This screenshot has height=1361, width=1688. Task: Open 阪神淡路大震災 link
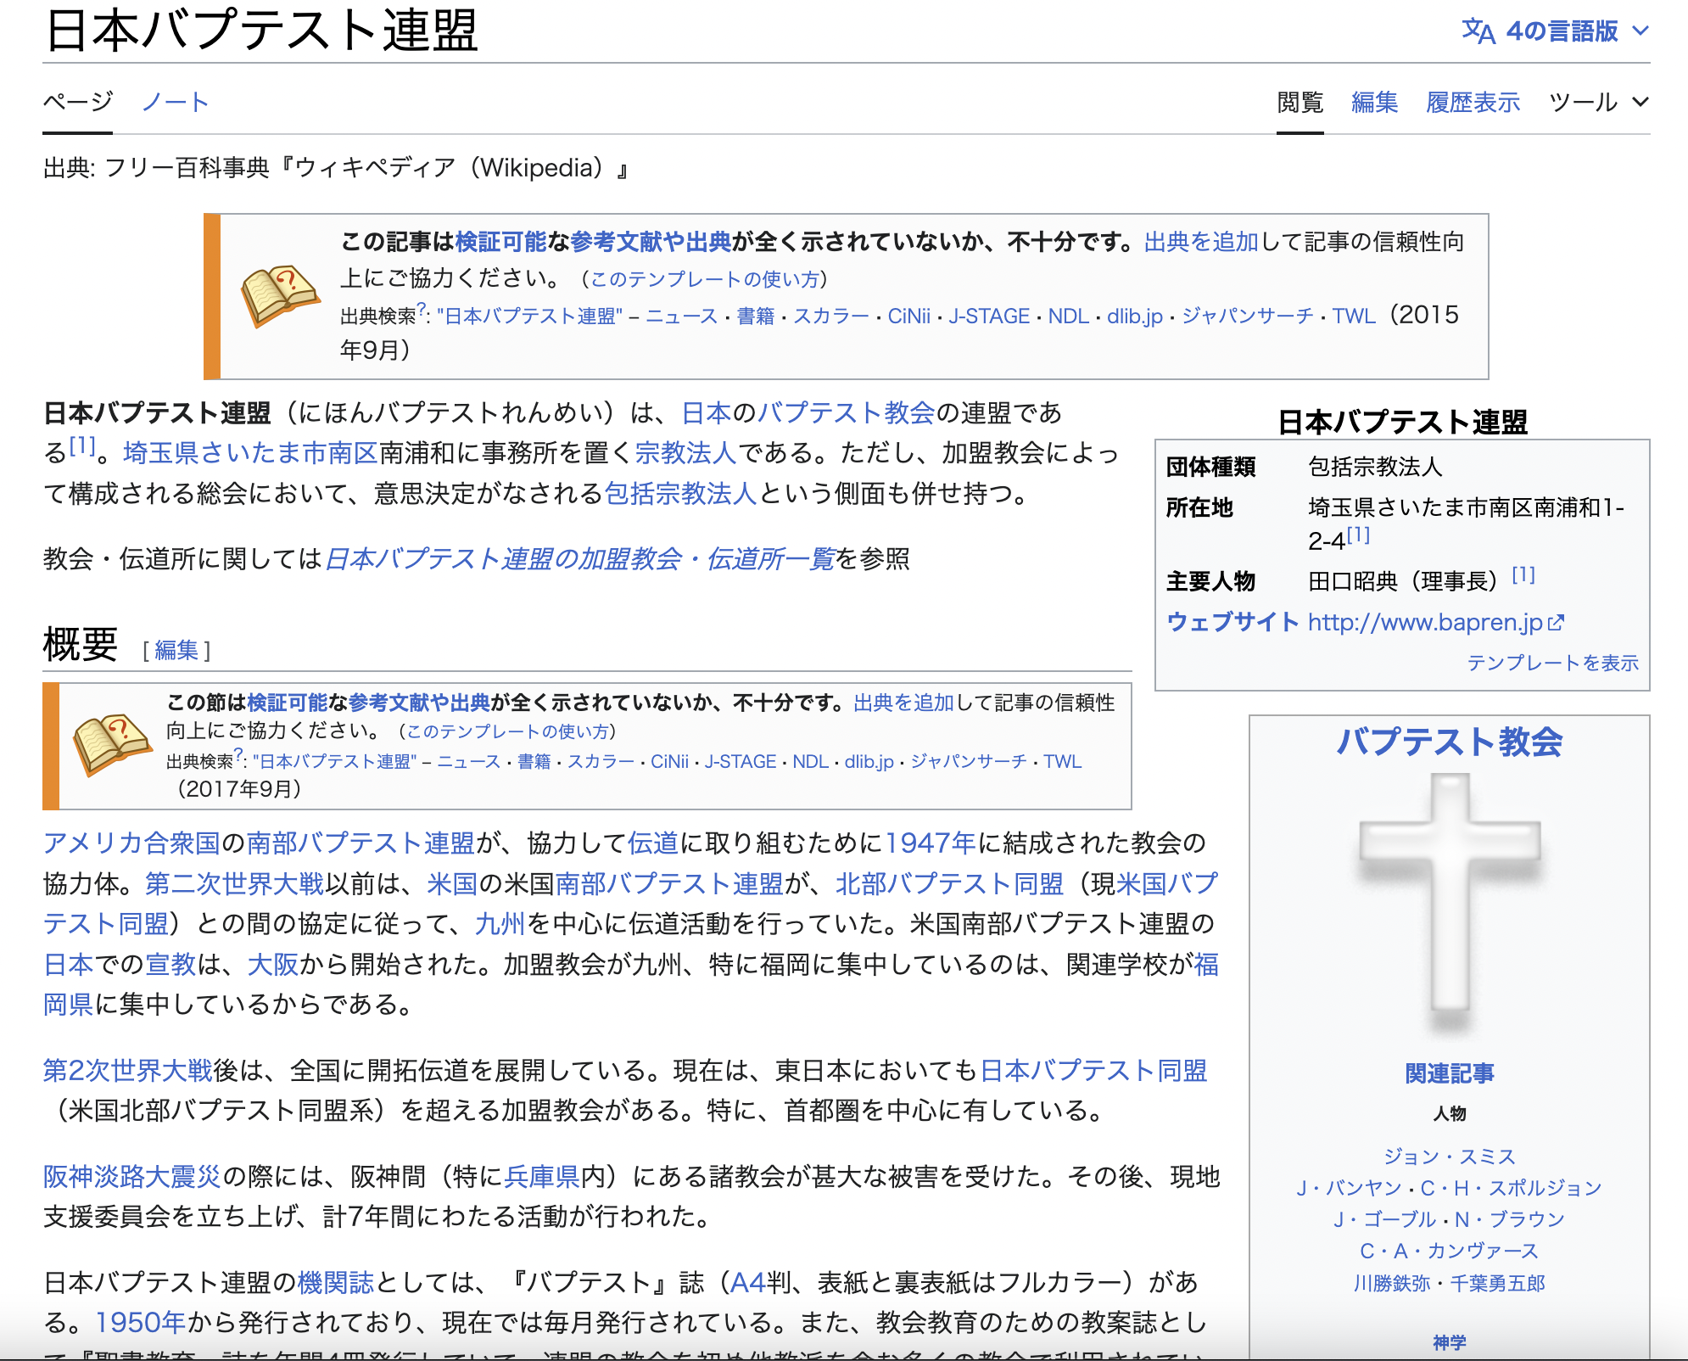pyautogui.click(x=131, y=1177)
